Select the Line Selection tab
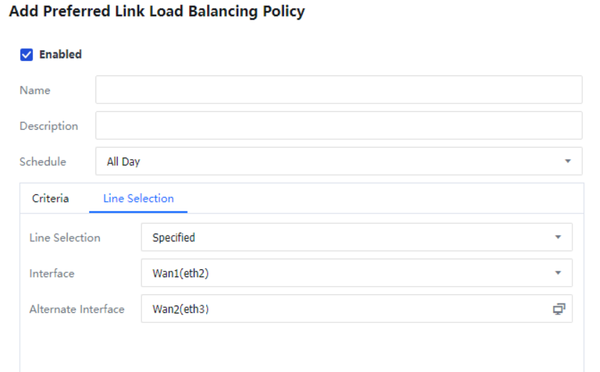 tap(139, 199)
